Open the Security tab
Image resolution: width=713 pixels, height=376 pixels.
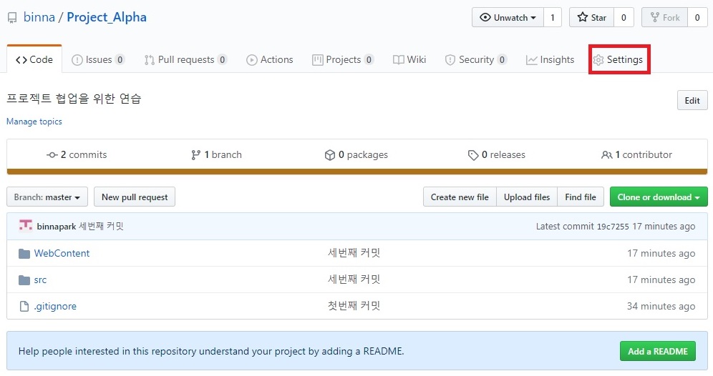click(x=476, y=59)
